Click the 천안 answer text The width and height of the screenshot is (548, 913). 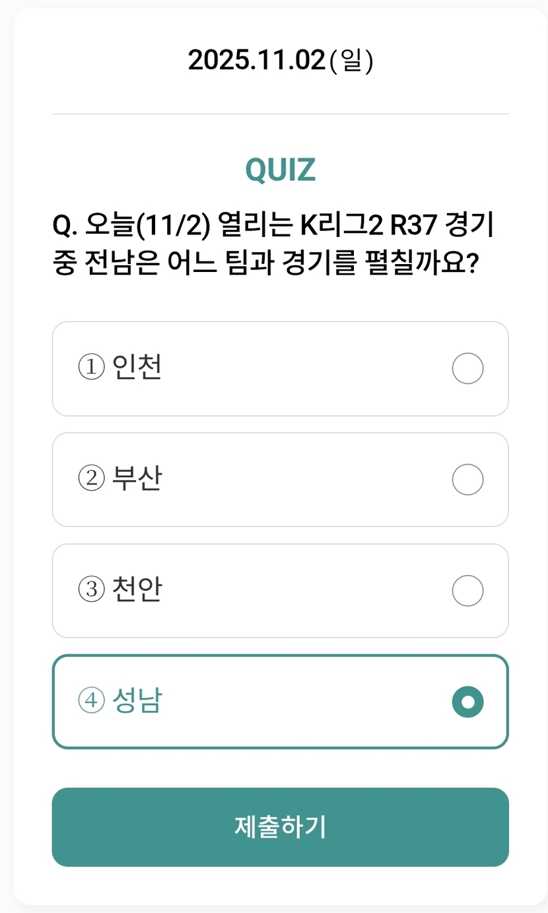coord(137,590)
